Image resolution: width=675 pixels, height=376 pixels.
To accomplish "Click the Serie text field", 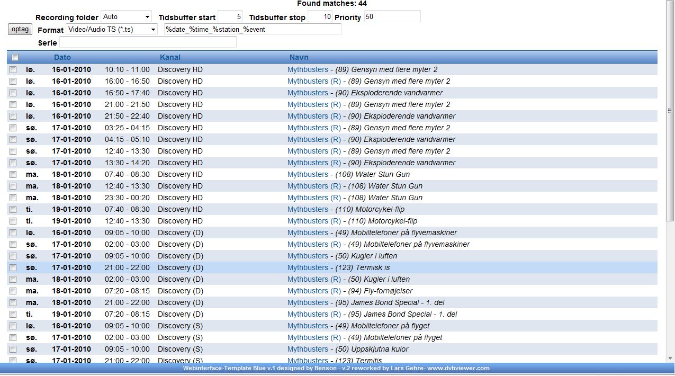I will click(148, 42).
